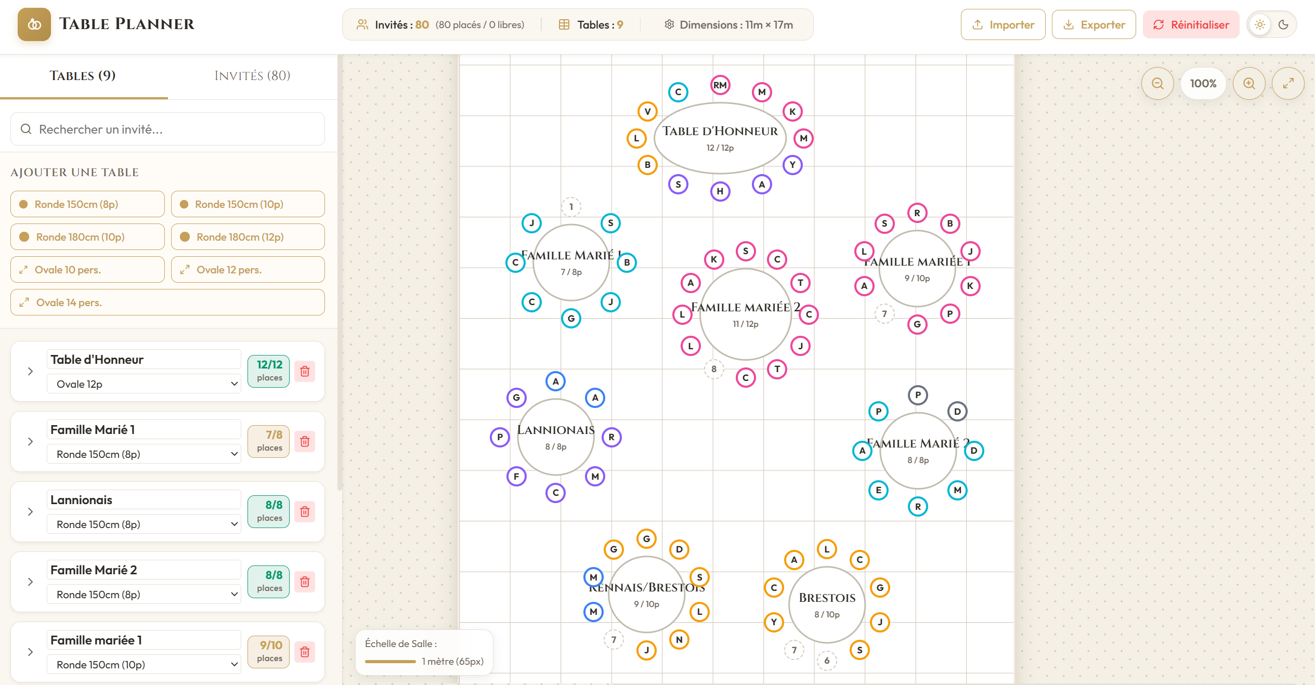Open Ovale 12p shape dropdown
This screenshot has width=1315, height=685.
[x=144, y=384]
